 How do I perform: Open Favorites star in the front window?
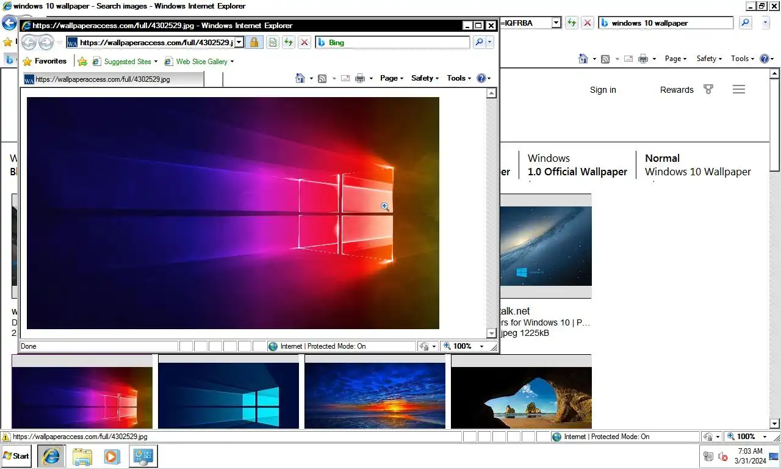pos(45,61)
